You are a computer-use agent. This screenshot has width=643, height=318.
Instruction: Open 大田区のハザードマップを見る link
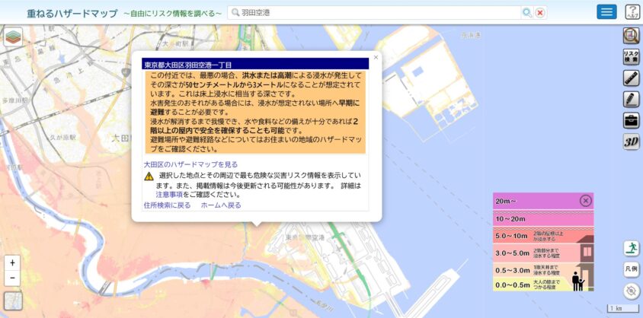[190, 164]
